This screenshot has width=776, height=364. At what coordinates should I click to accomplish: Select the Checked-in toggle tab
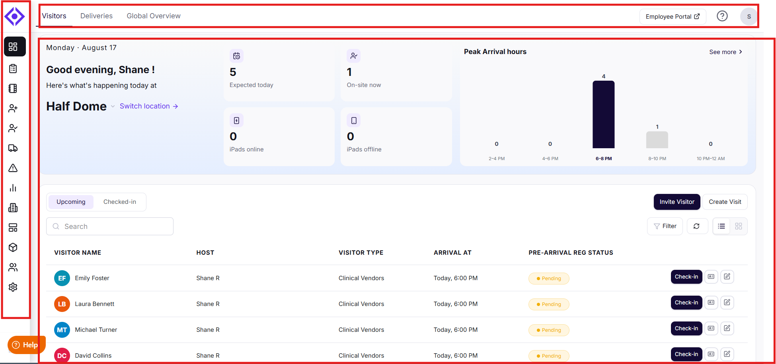120,202
